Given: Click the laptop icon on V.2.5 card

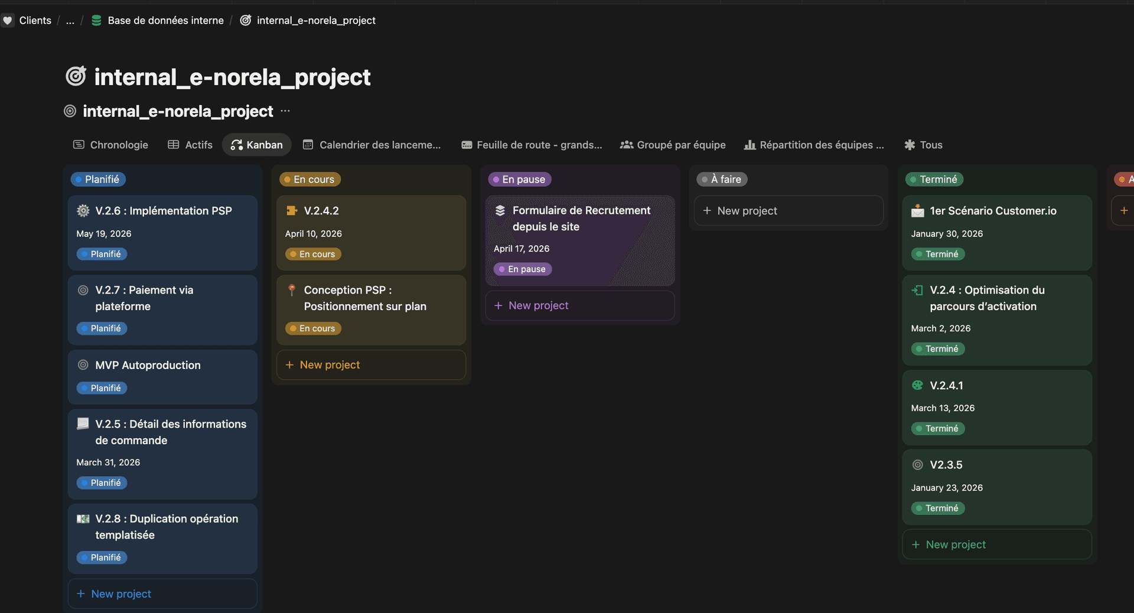Looking at the screenshot, I should (x=83, y=423).
